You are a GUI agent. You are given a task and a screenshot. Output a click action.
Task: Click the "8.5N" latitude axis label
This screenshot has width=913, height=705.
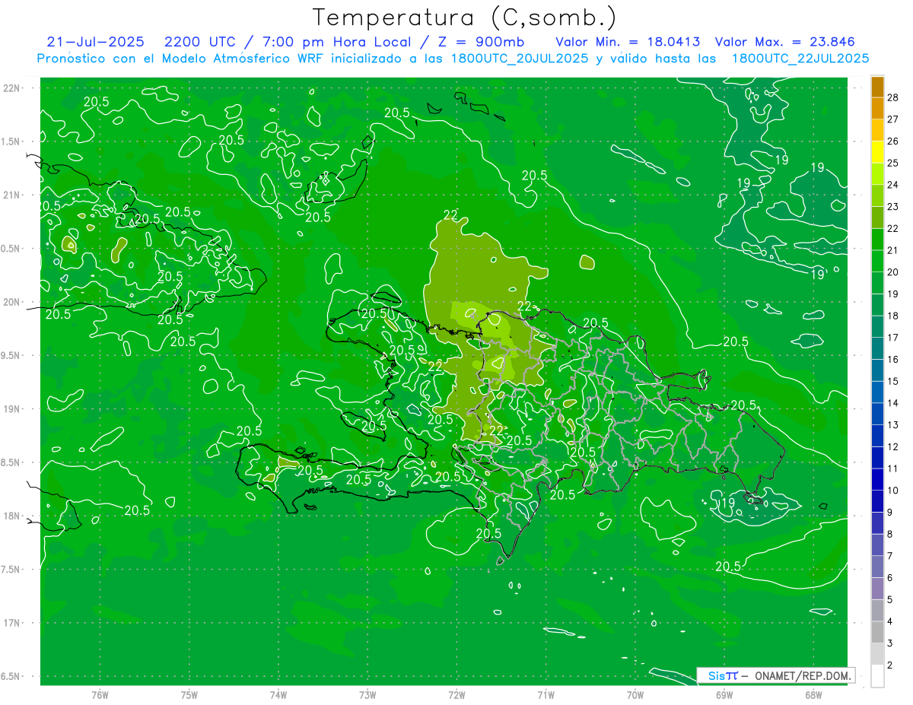(11, 462)
